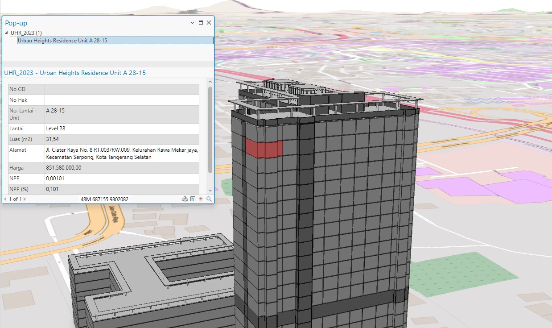Click the Luas (m2) field label
The width and height of the screenshot is (552, 328).
[21, 139]
